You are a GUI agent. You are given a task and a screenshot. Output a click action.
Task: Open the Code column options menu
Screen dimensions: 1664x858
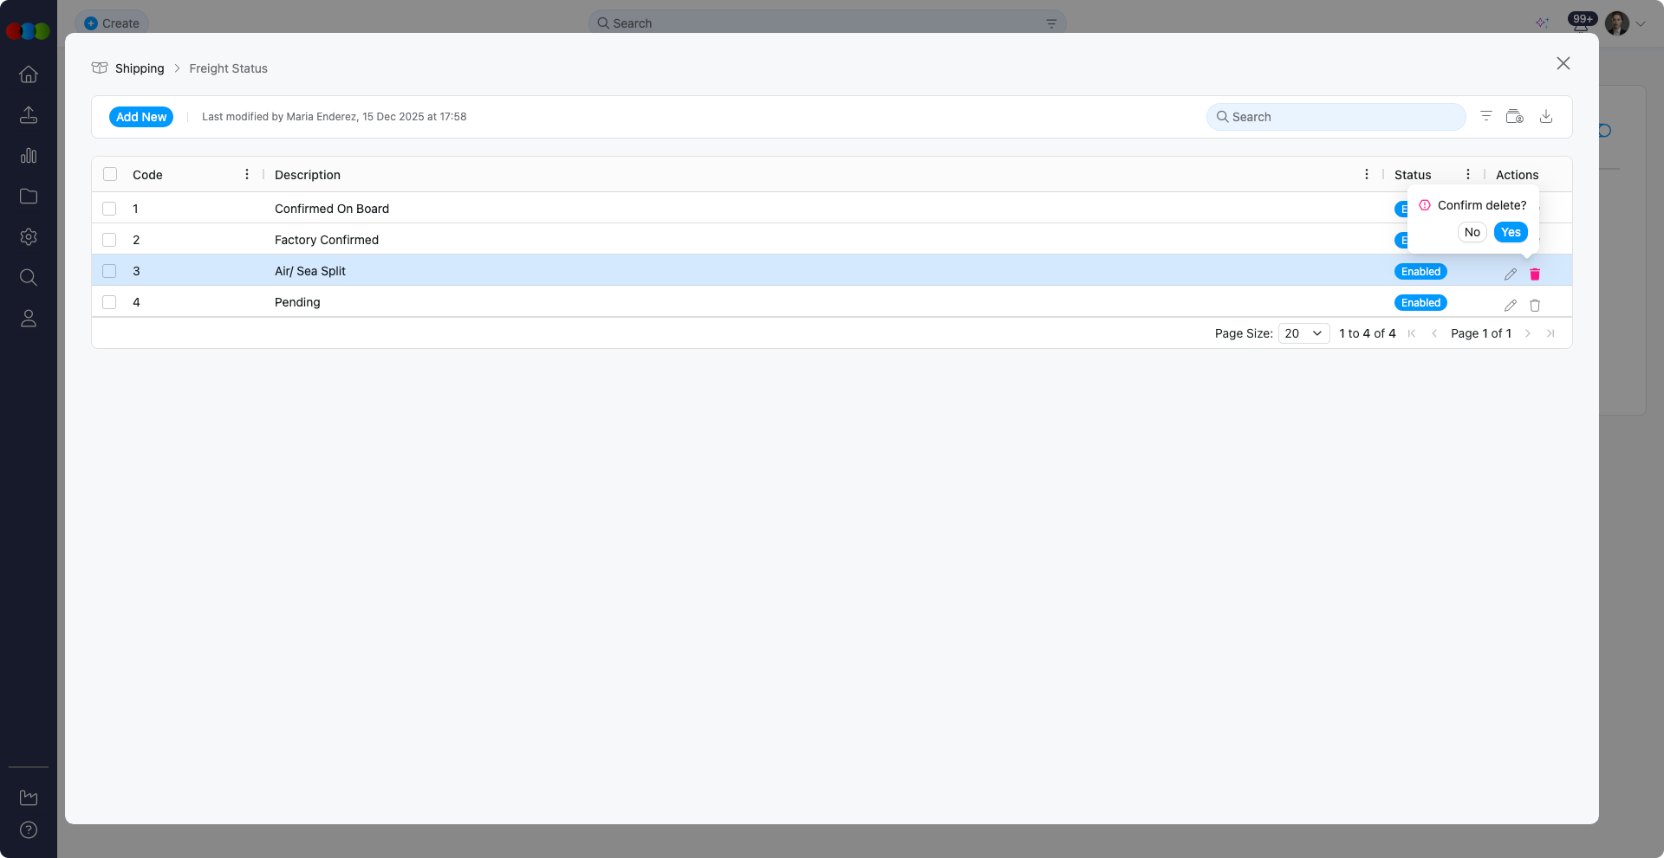[247, 174]
